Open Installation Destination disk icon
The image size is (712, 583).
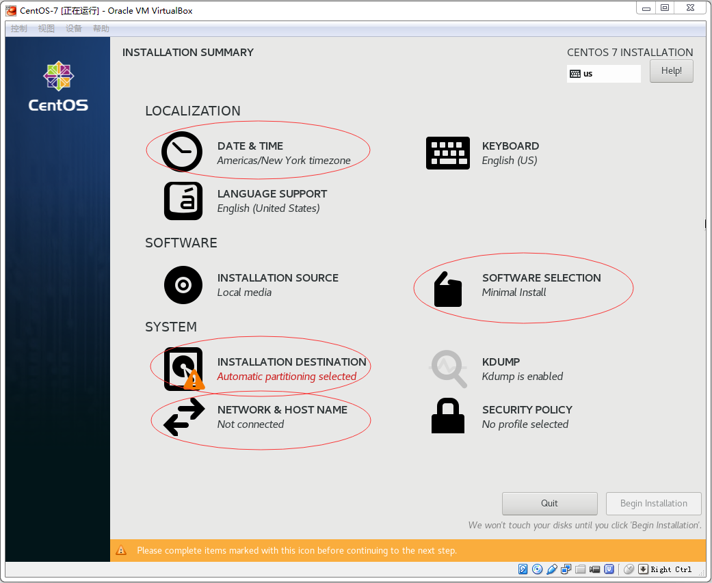[183, 369]
